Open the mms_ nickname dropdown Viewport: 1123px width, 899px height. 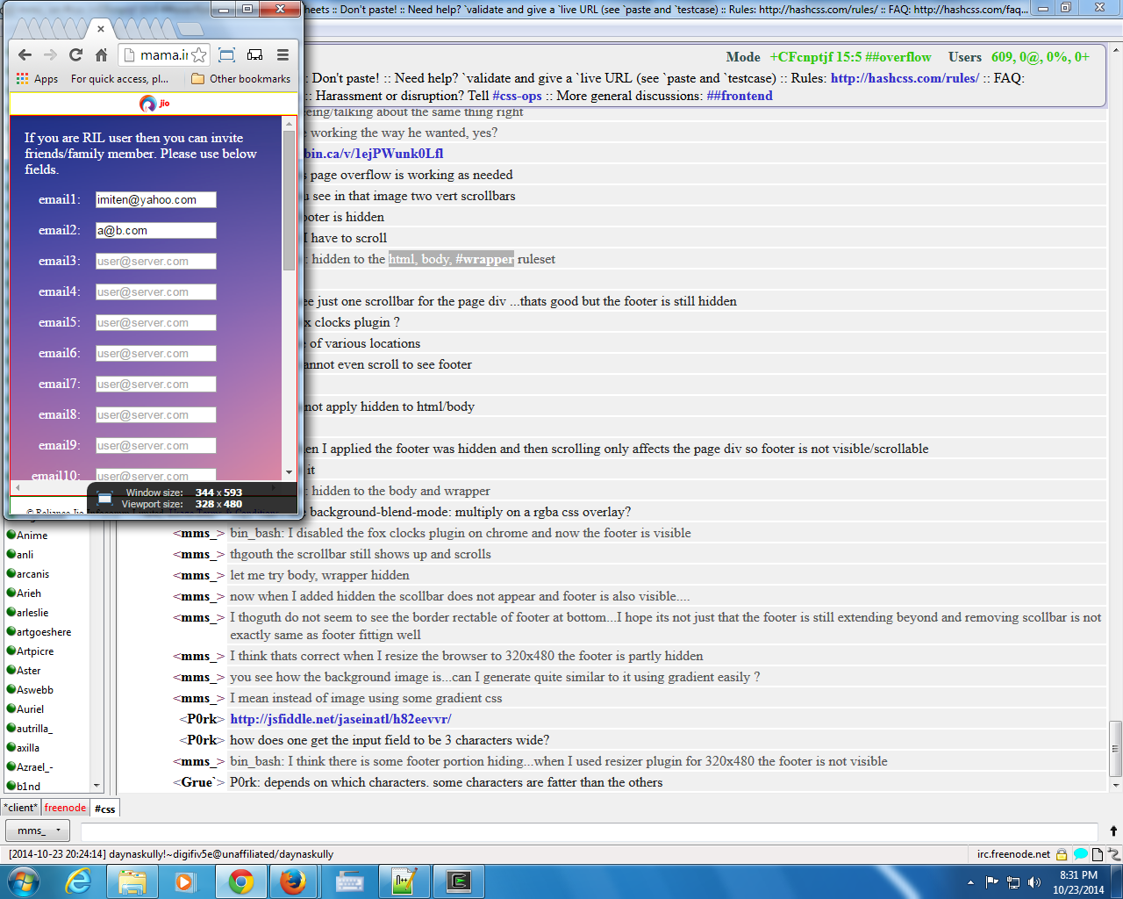(x=38, y=830)
